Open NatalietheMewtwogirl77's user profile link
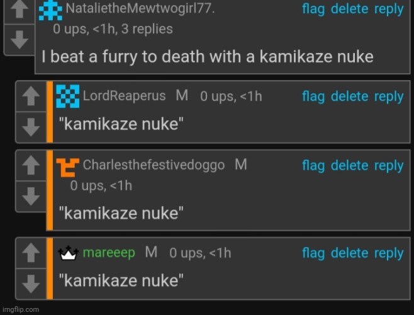 [x=140, y=8]
